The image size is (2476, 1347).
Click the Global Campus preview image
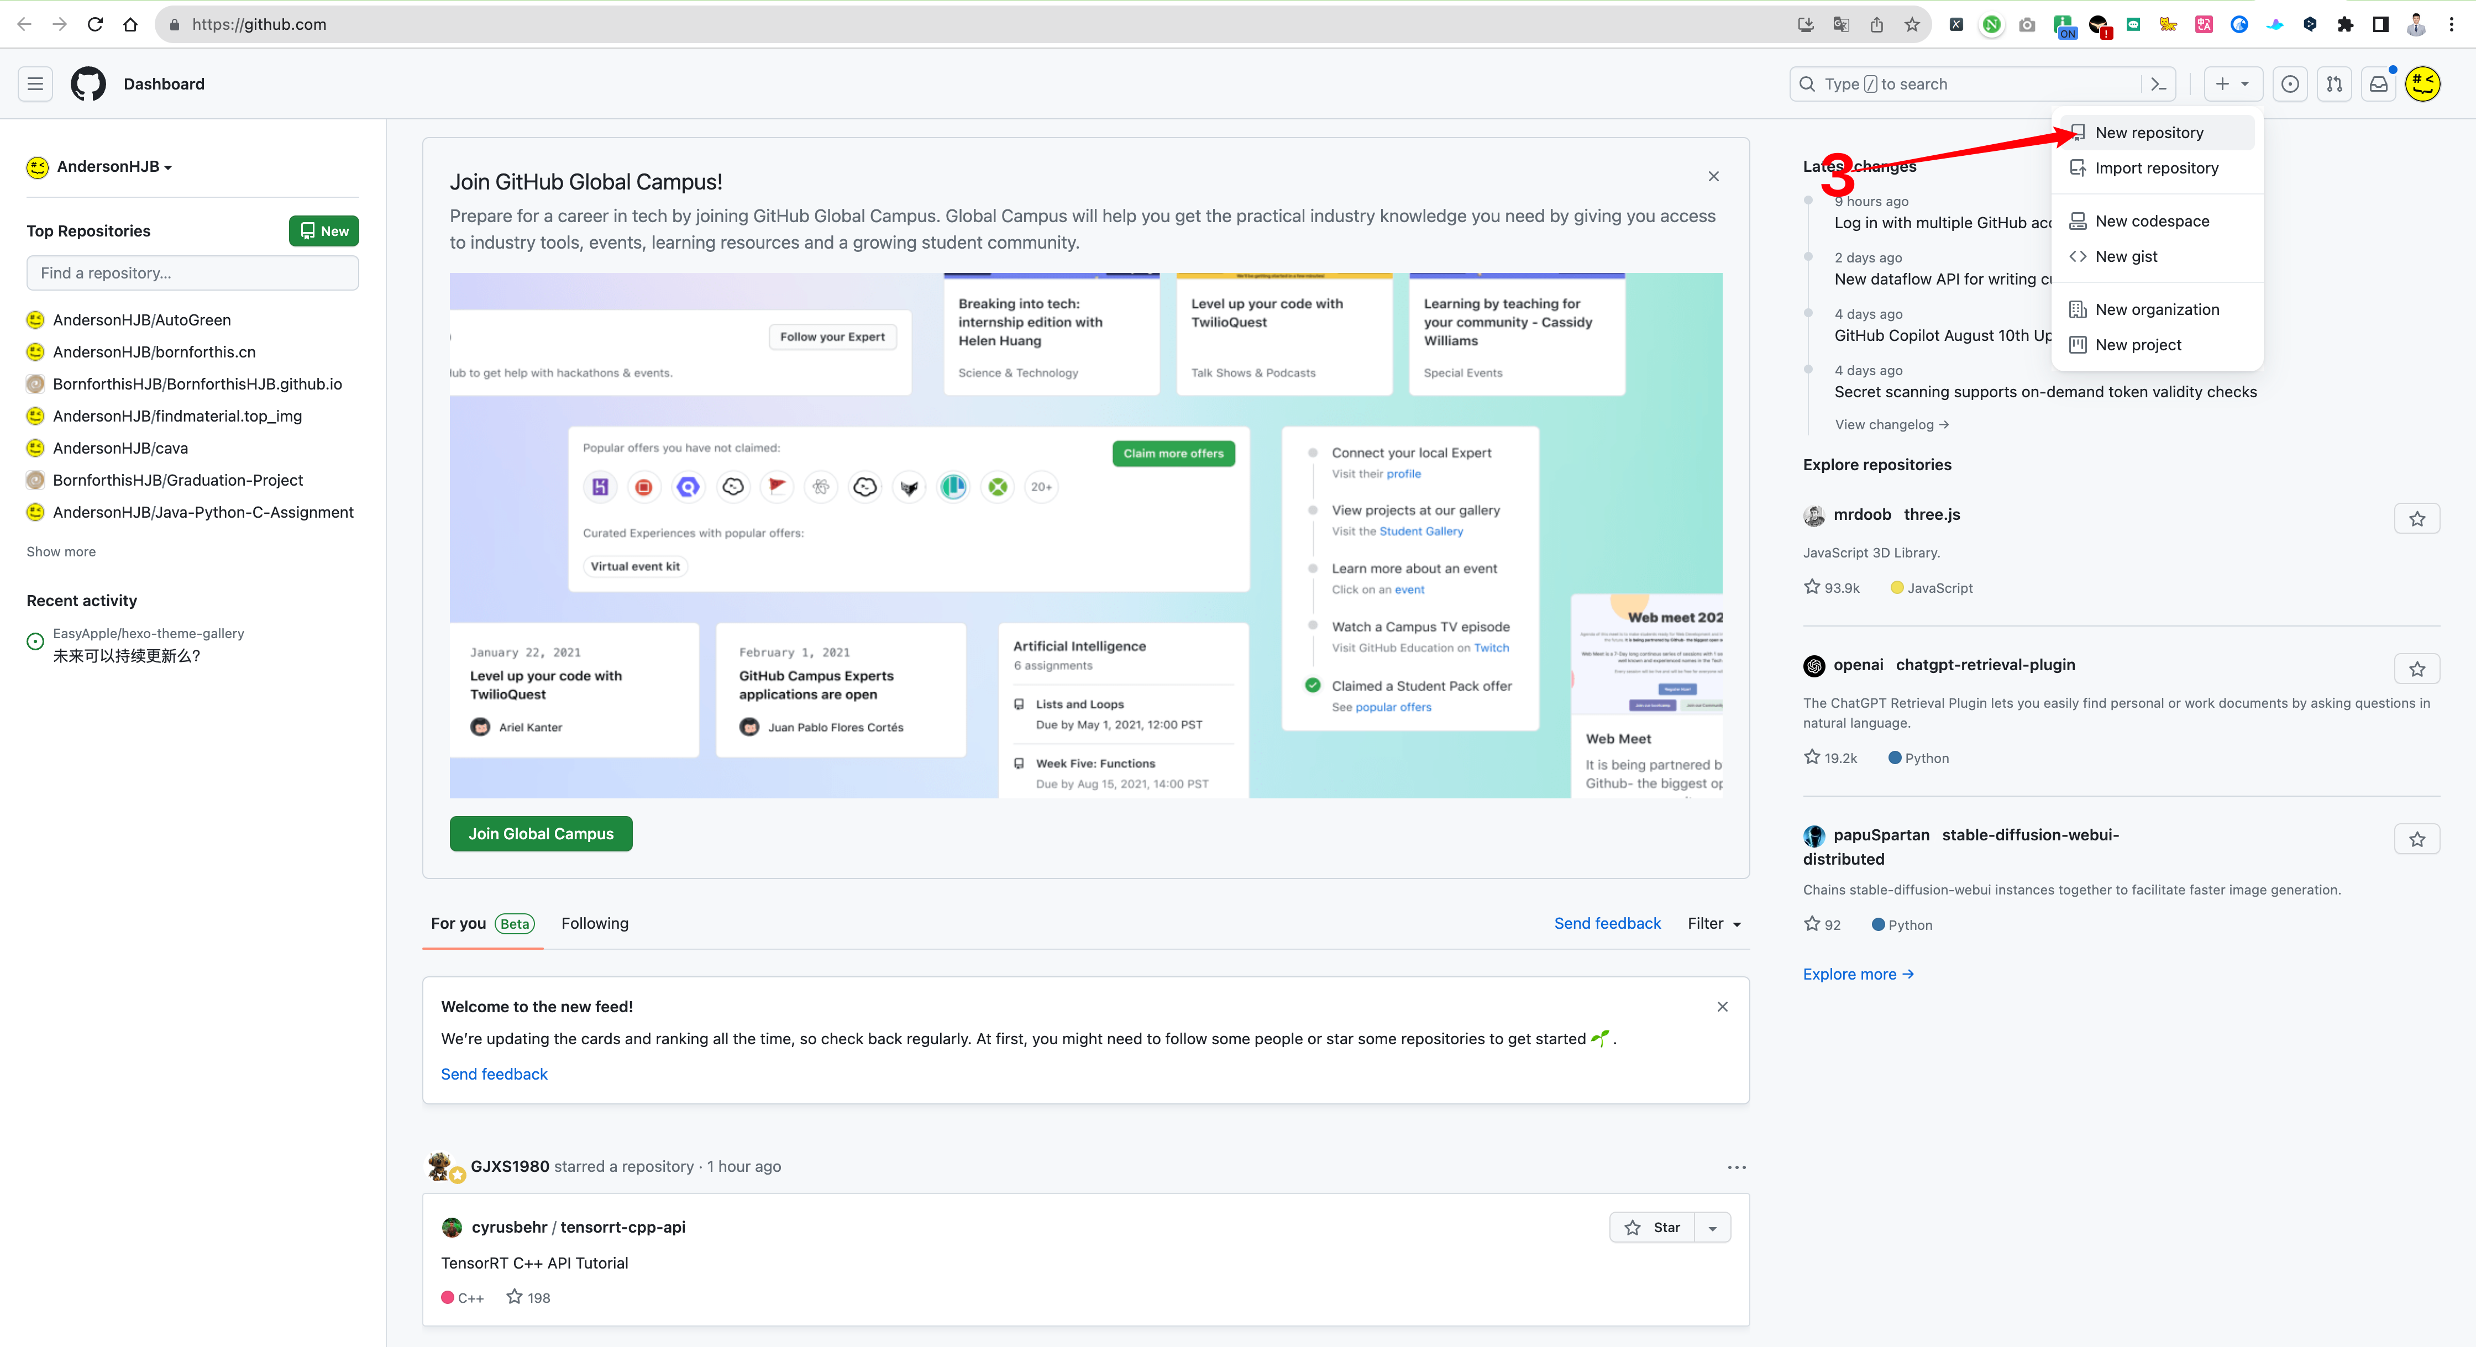pos(1086,535)
